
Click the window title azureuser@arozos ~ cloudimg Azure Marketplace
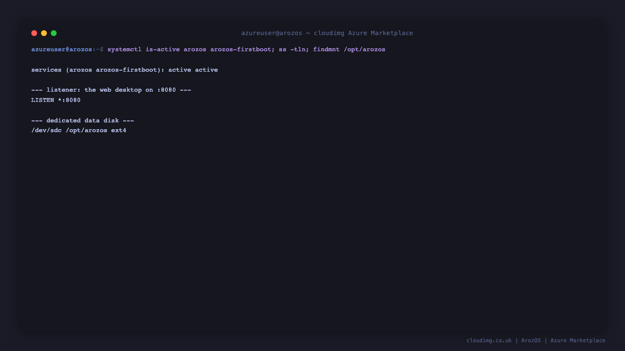pyautogui.click(x=327, y=33)
